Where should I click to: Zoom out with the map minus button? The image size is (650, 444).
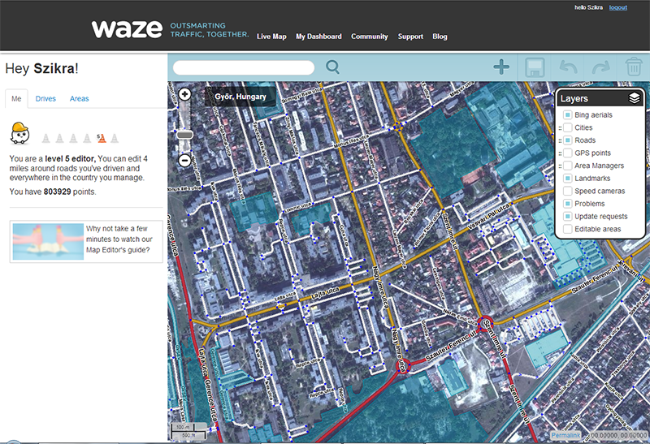point(185,160)
